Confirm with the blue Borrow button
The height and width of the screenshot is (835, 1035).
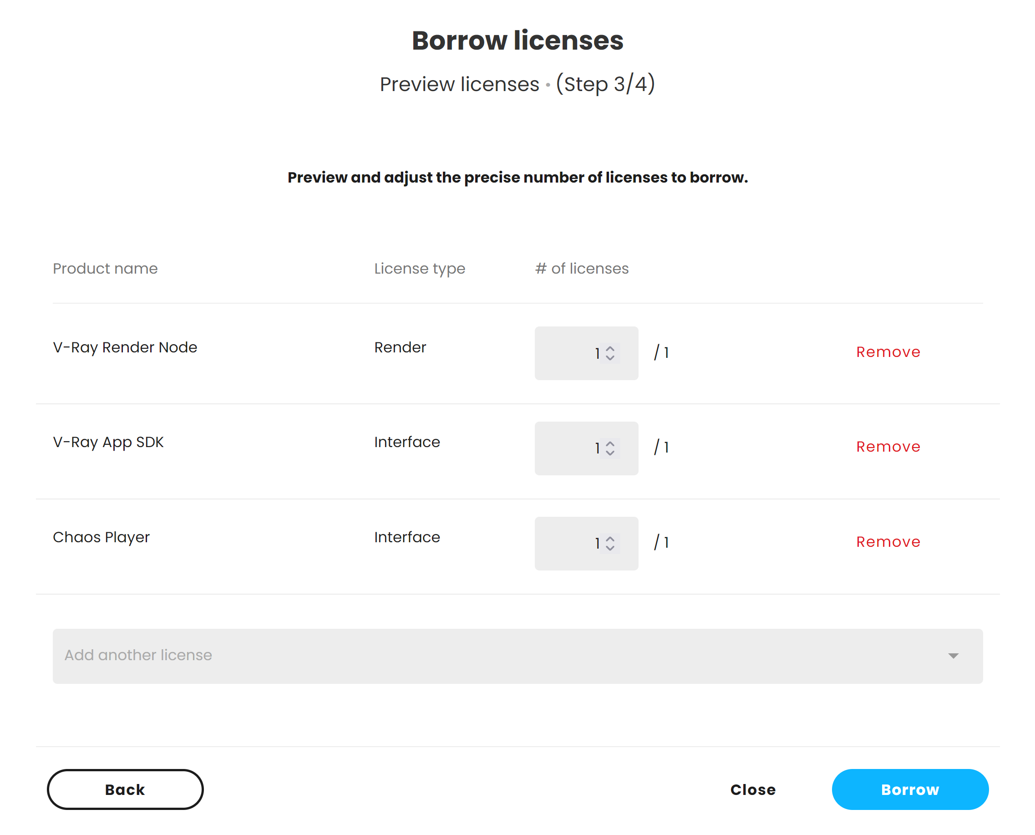[x=909, y=789]
